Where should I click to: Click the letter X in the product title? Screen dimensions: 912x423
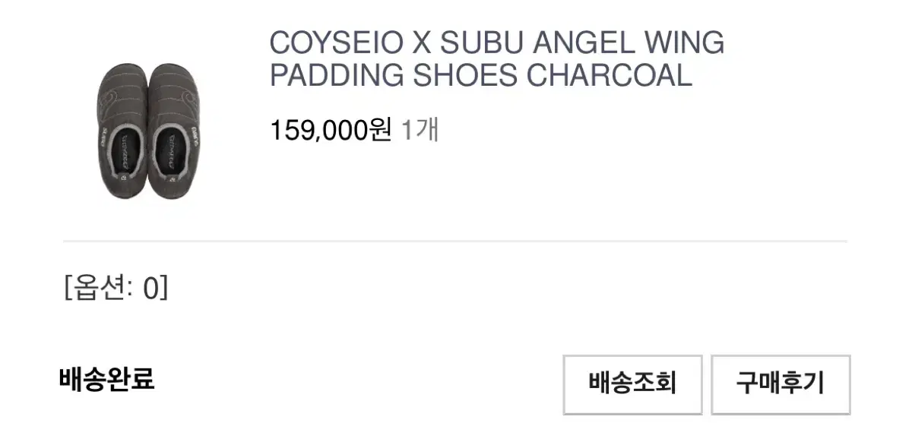[421, 44]
